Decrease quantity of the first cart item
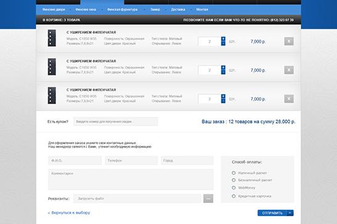The height and width of the screenshot is (224, 337). click(223, 44)
